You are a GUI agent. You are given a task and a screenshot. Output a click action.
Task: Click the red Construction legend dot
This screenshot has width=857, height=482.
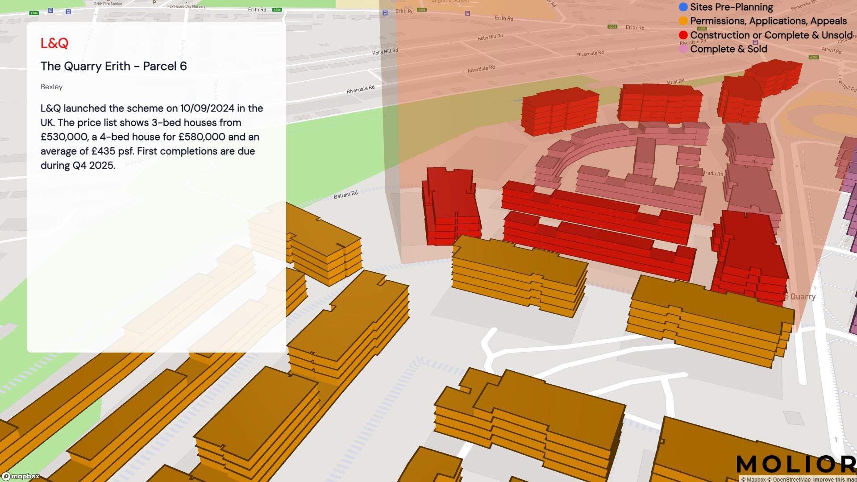click(683, 35)
